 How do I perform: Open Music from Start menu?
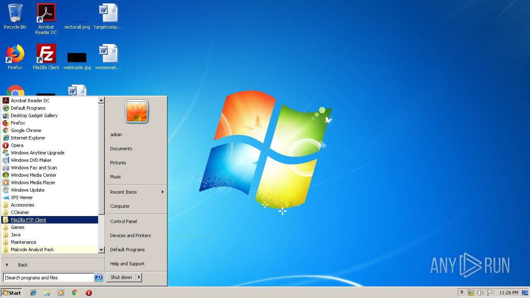pos(136,177)
